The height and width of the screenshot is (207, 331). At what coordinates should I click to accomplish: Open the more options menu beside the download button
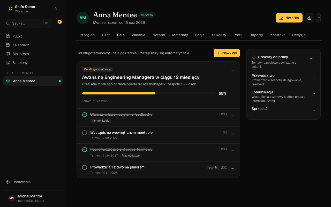pyautogui.click(x=318, y=18)
